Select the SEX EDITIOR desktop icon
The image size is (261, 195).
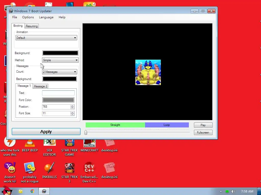[49, 148]
